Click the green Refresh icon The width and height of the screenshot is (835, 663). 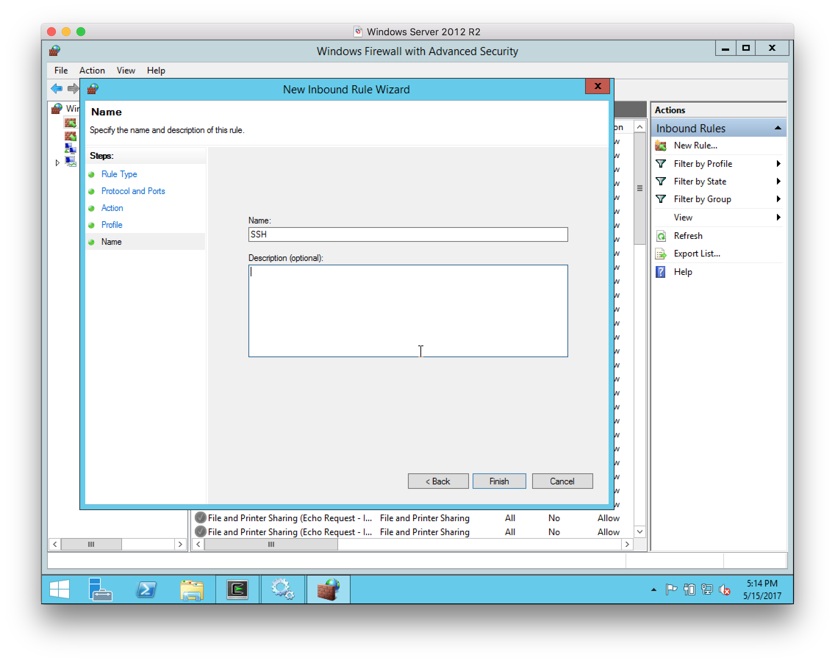click(x=661, y=236)
